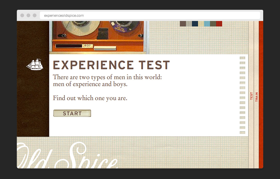Select the light blue color swatch
The height and width of the screenshot is (179, 280).
(x=207, y=24)
